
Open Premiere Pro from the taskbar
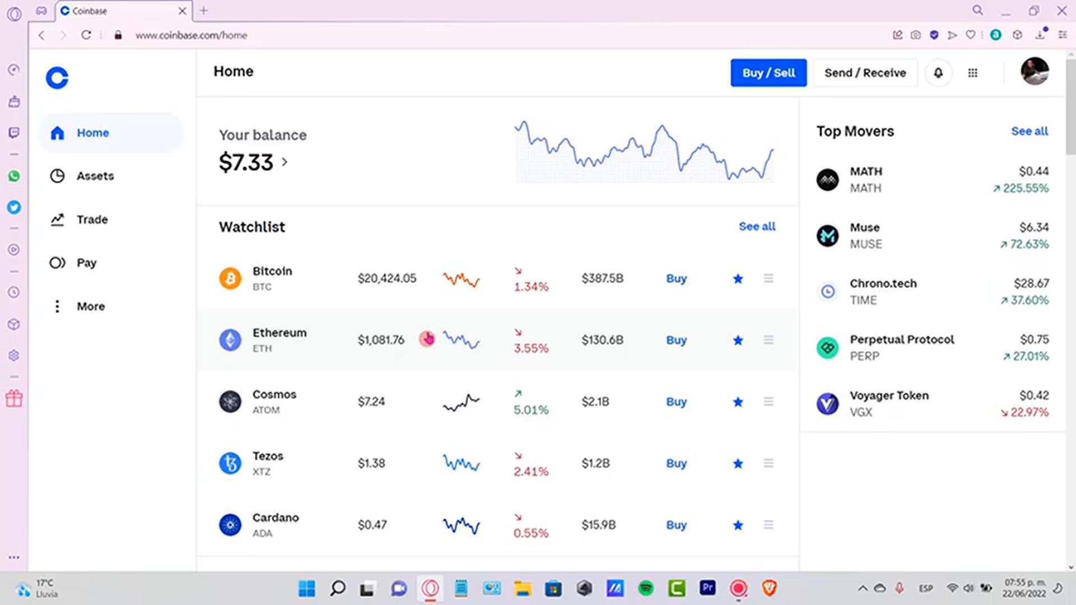tap(707, 588)
